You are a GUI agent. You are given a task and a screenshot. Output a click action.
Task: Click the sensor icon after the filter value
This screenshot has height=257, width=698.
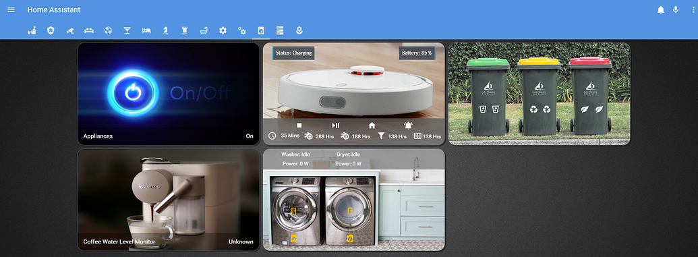[417, 136]
